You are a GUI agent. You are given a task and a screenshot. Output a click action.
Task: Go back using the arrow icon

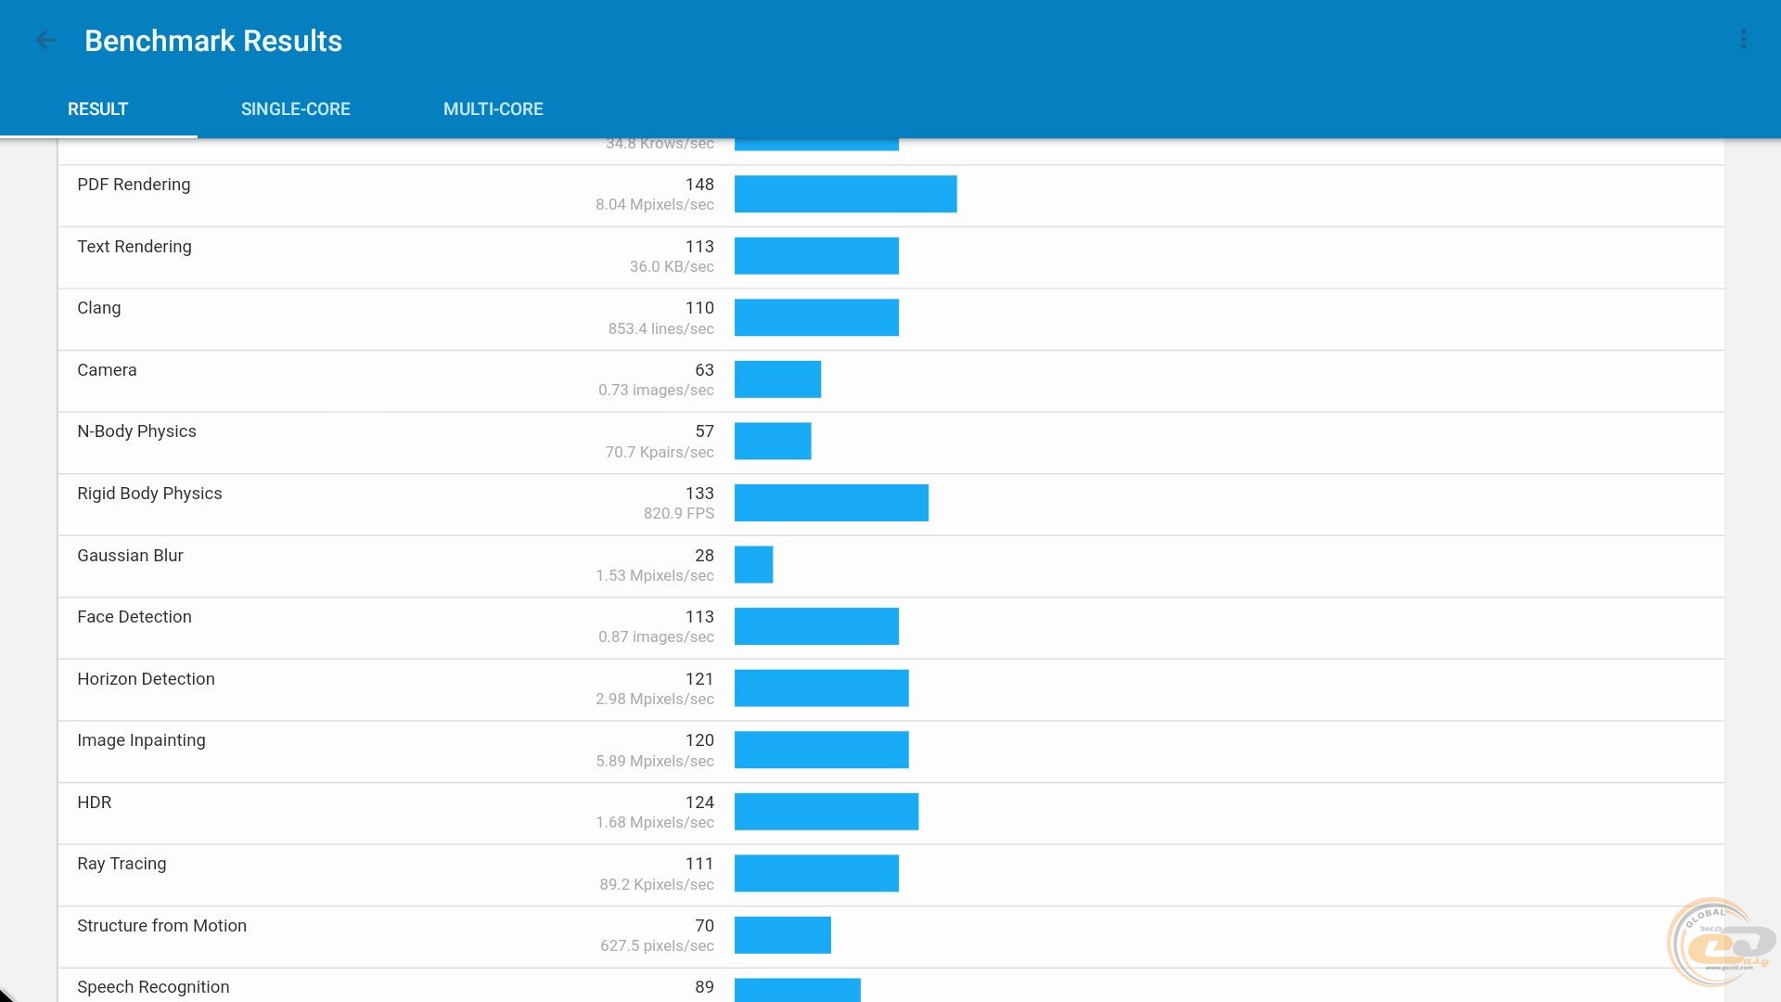pos(45,40)
